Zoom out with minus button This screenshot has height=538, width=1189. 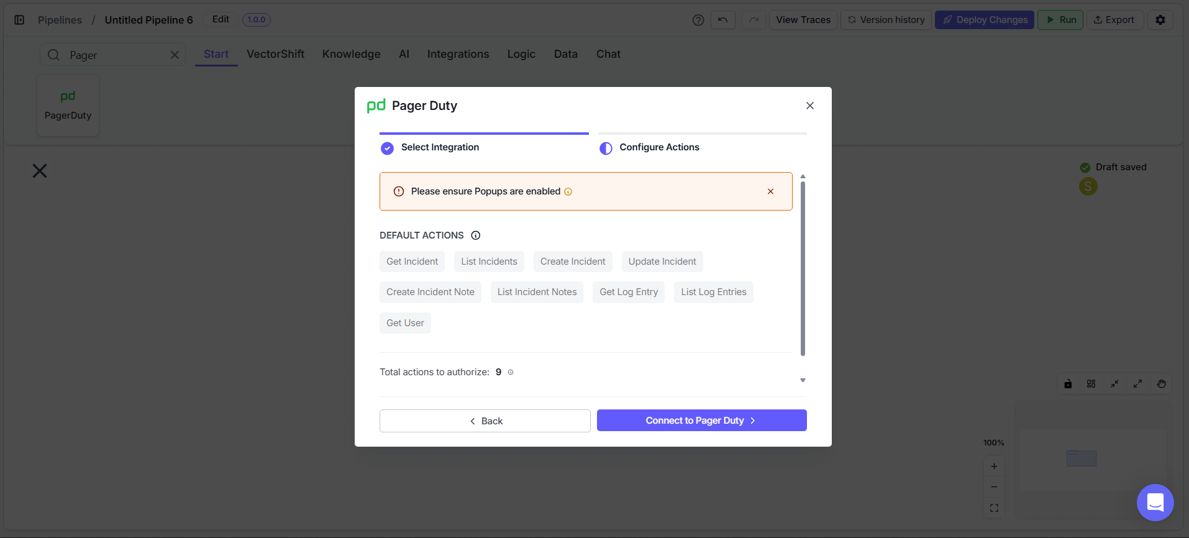click(994, 487)
